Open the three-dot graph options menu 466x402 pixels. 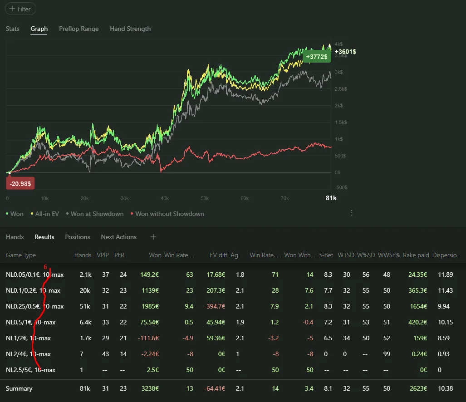pyautogui.click(x=351, y=213)
